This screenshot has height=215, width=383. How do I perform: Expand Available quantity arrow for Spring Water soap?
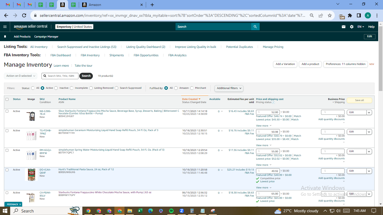[x=222, y=150]
